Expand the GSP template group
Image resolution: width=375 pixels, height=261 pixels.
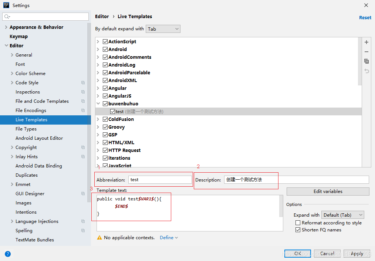click(x=98, y=135)
